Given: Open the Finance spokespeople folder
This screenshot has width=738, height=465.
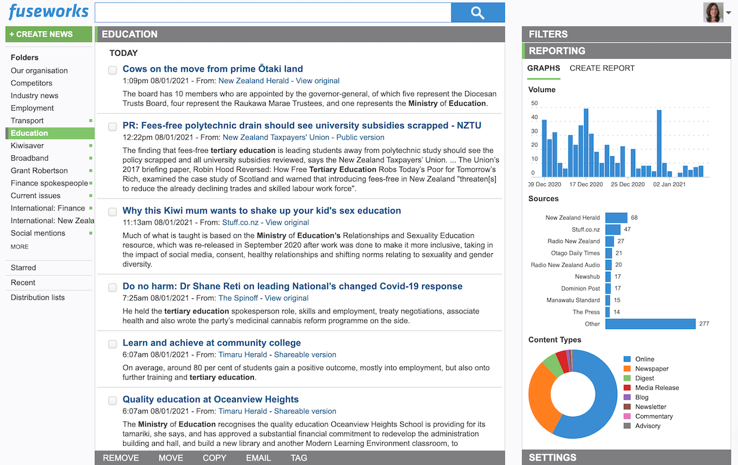Looking at the screenshot, I should point(49,183).
